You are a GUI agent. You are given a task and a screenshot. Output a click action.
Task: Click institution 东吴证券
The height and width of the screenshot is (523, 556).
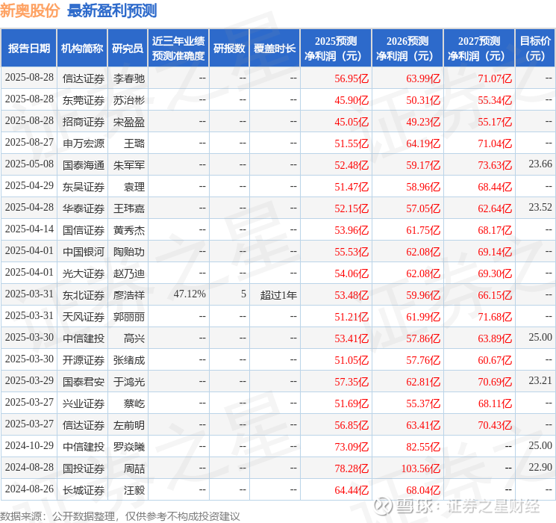84,187
